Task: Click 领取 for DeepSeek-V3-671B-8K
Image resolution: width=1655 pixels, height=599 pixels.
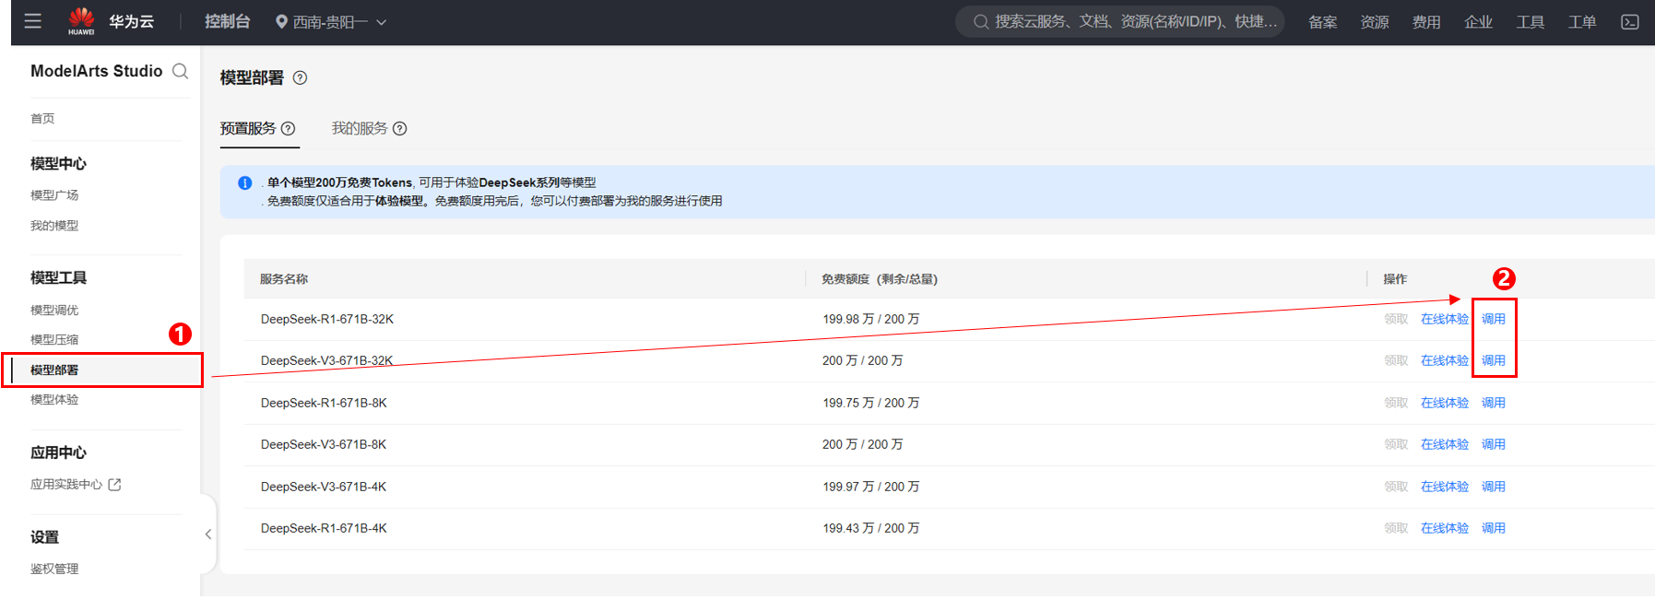Action: pyautogui.click(x=1395, y=444)
